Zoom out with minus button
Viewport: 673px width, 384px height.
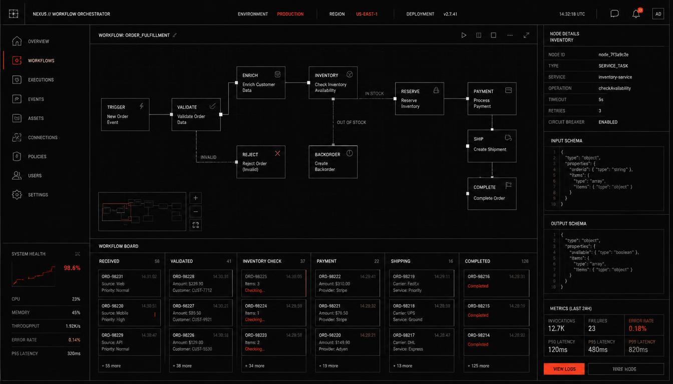pyautogui.click(x=196, y=211)
